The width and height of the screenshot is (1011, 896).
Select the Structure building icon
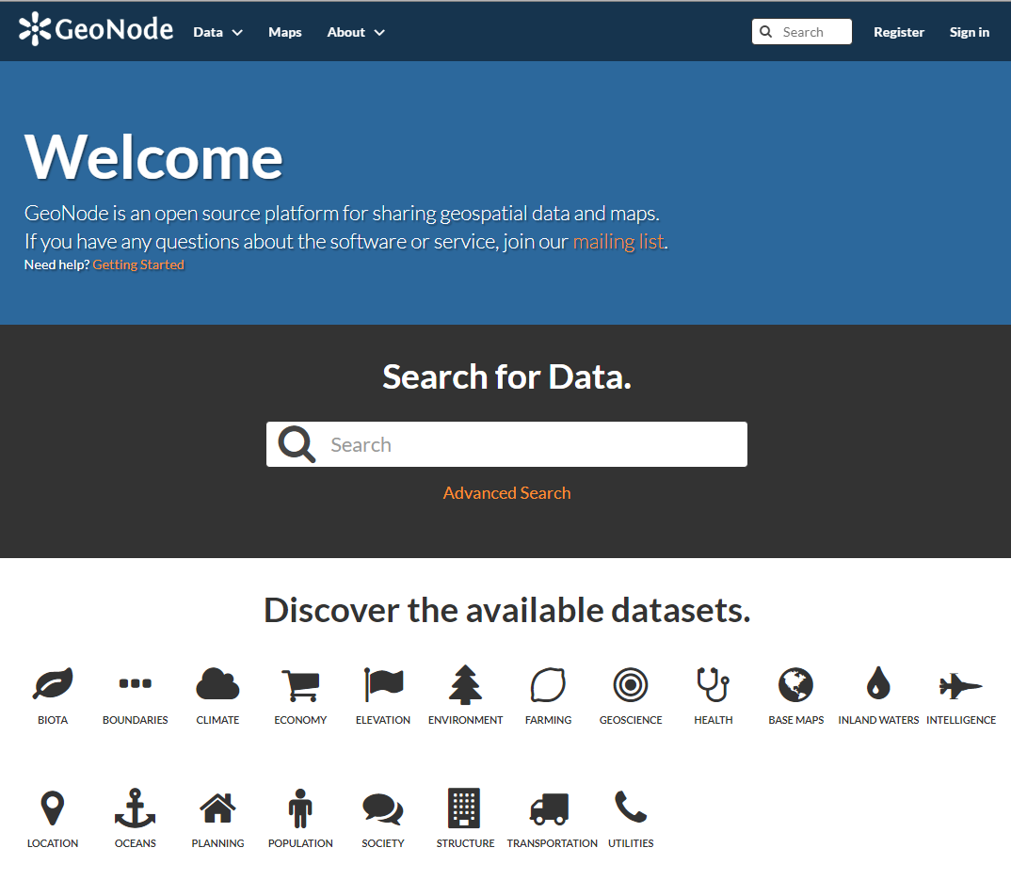tap(464, 808)
